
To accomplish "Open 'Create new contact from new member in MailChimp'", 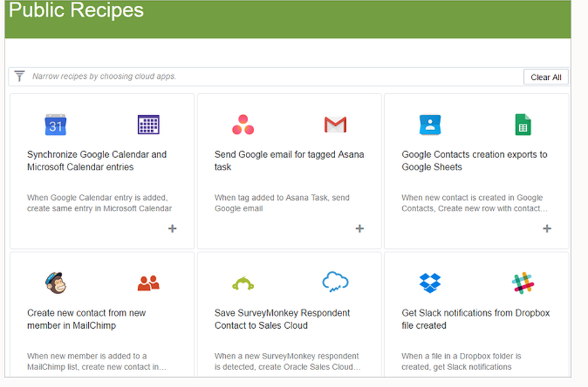I will (86, 319).
